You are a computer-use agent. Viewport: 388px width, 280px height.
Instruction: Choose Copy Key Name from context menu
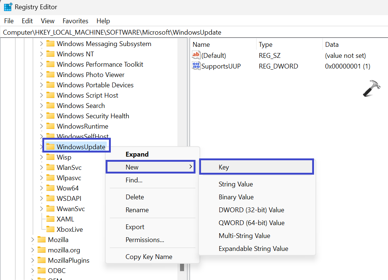click(x=149, y=257)
